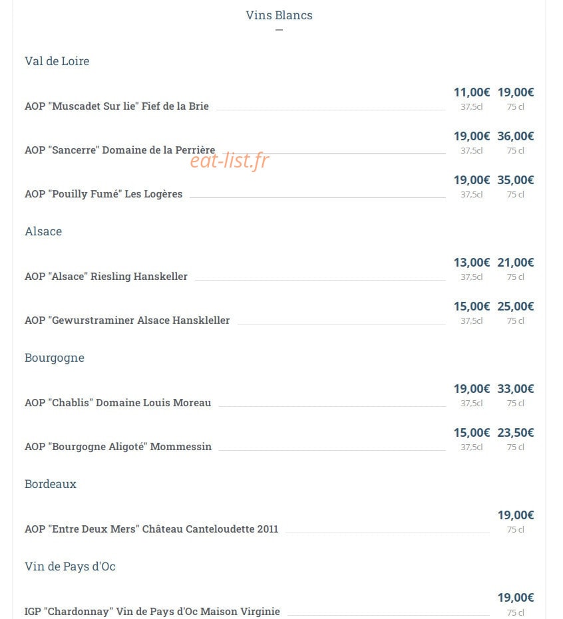Viewport: 563px width, 619px height.
Task: Click the Bourgogne region heading
Action: (55, 358)
